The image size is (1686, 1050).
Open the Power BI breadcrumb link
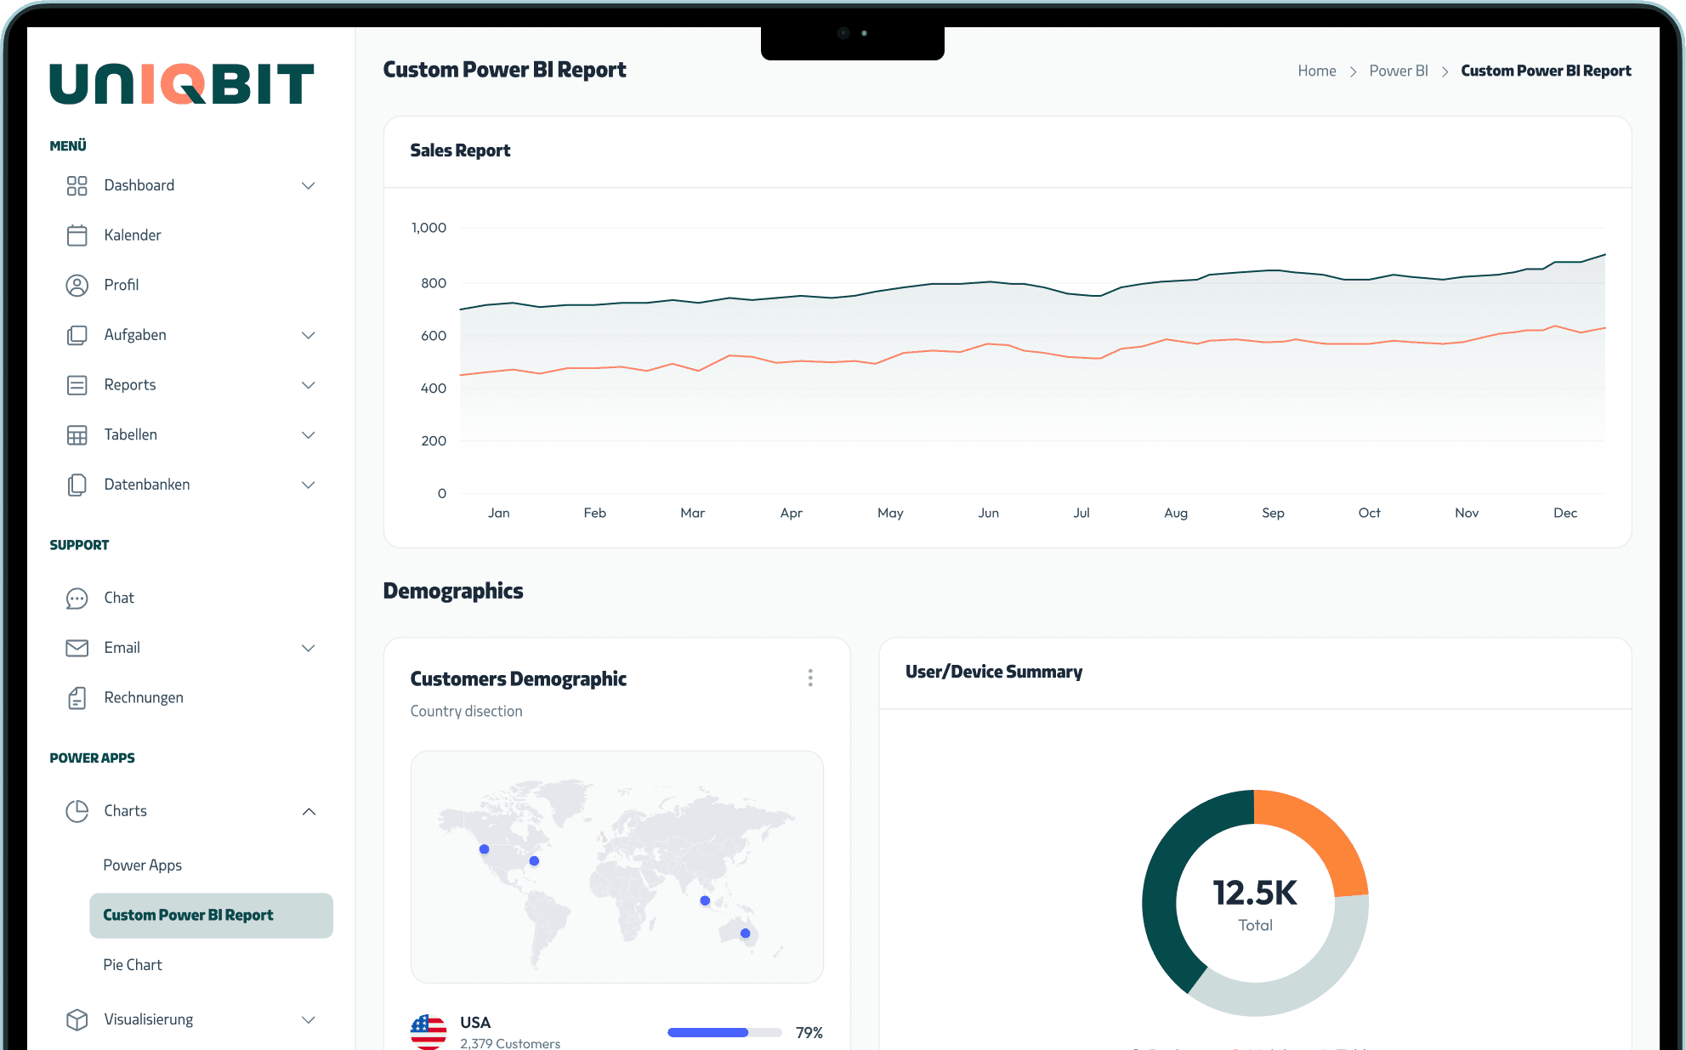[x=1399, y=71]
